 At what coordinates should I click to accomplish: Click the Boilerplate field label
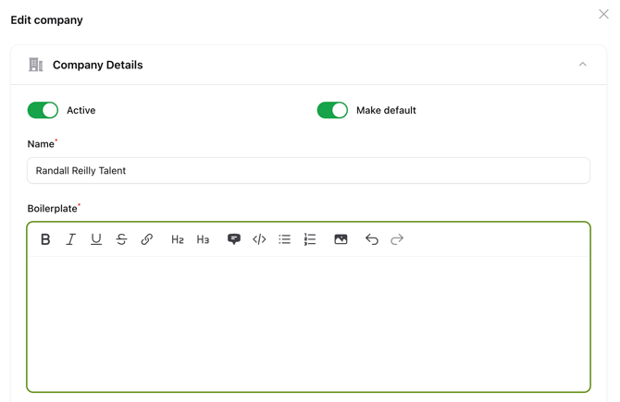52,209
